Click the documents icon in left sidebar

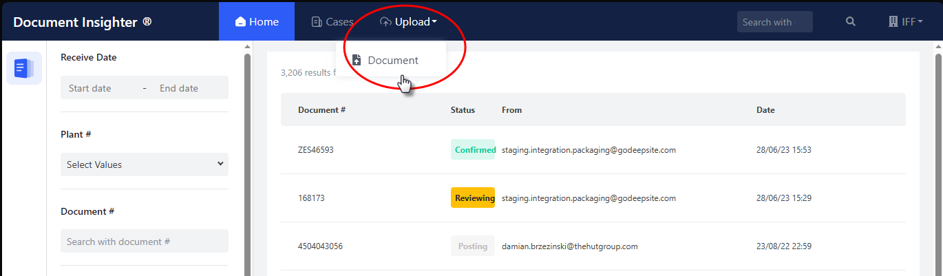[x=24, y=68]
